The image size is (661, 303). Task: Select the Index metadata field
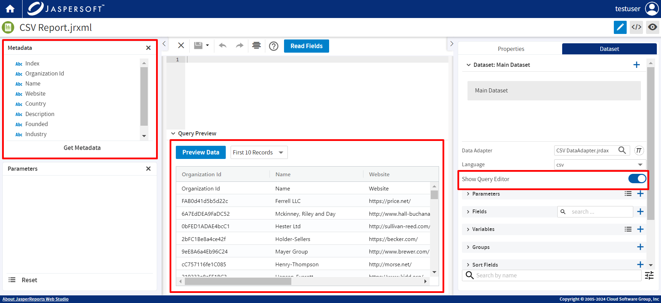point(32,63)
